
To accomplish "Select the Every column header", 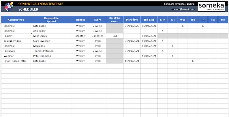I will [97, 20].
